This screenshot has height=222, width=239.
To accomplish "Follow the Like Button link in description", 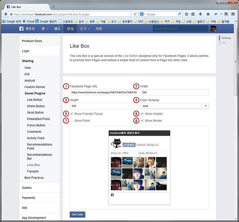I will pos(130,56).
